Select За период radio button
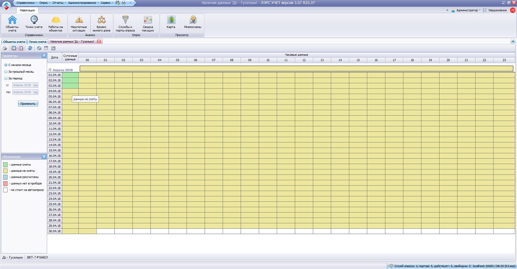 pos(6,78)
